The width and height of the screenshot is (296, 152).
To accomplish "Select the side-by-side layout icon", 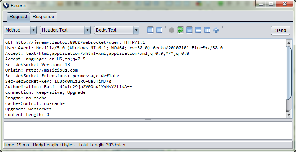I will pyautogui.click(x=207, y=30).
